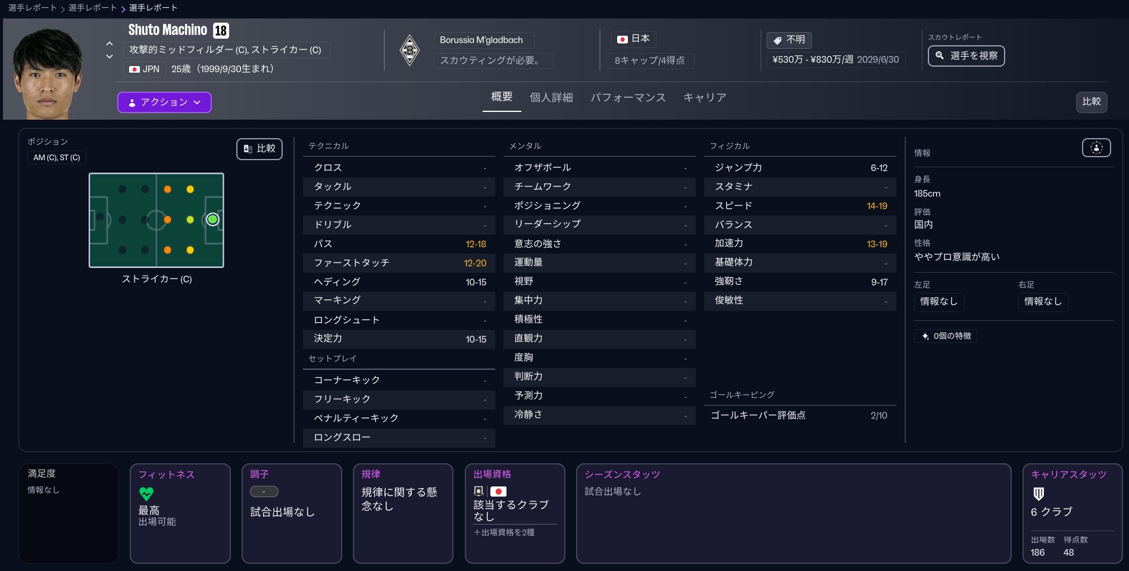This screenshot has width=1129, height=571.
Task: Click the Borussia M'gladbach club crest icon
Action: point(409,51)
